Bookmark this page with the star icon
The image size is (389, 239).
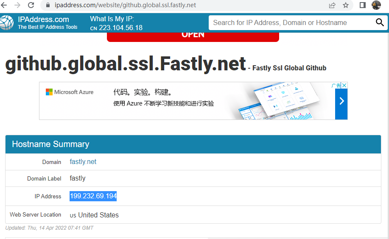(x=346, y=5)
